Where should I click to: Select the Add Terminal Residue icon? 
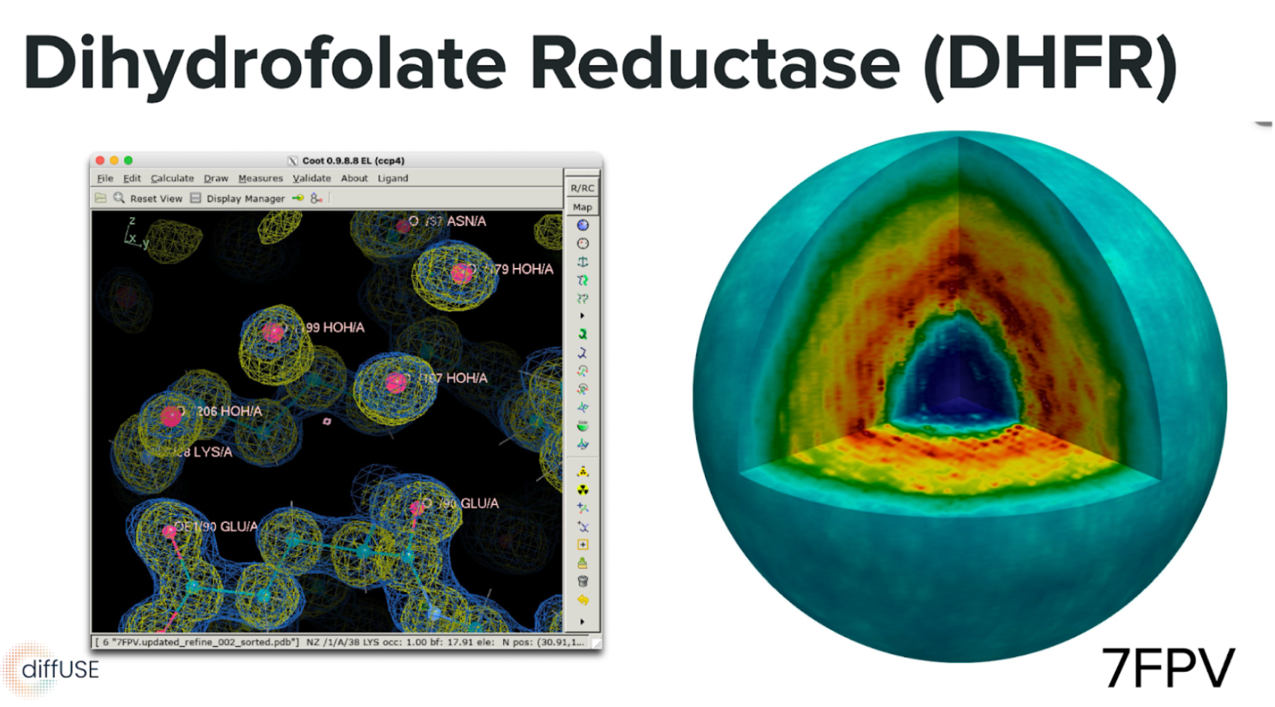pyautogui.click(x=583, y=506)
